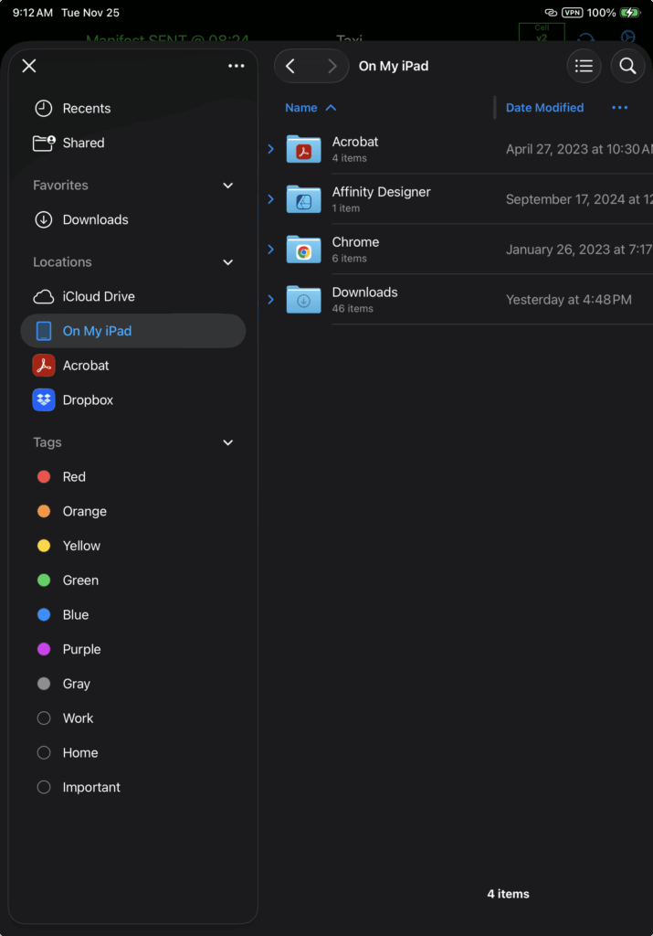
Task: Open sidebar more options ellipsis
Action: click(x=237, y=66)
